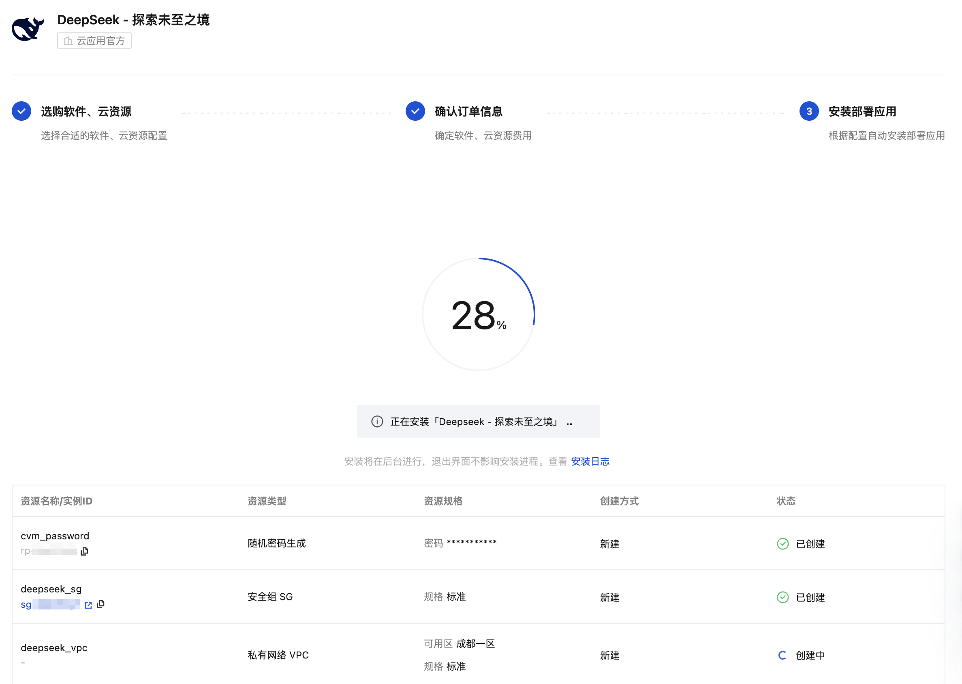Open deepseek_sg in external window icon

pyautogui.click(x=88, y=605)
